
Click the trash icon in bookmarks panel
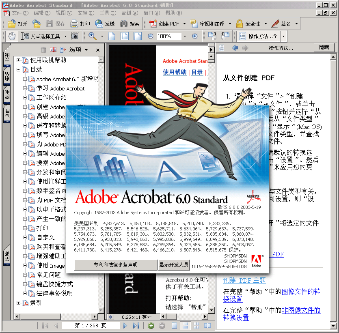(44, 50)
